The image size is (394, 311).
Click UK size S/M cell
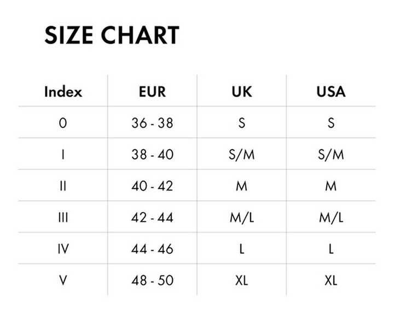pos(241,155)
